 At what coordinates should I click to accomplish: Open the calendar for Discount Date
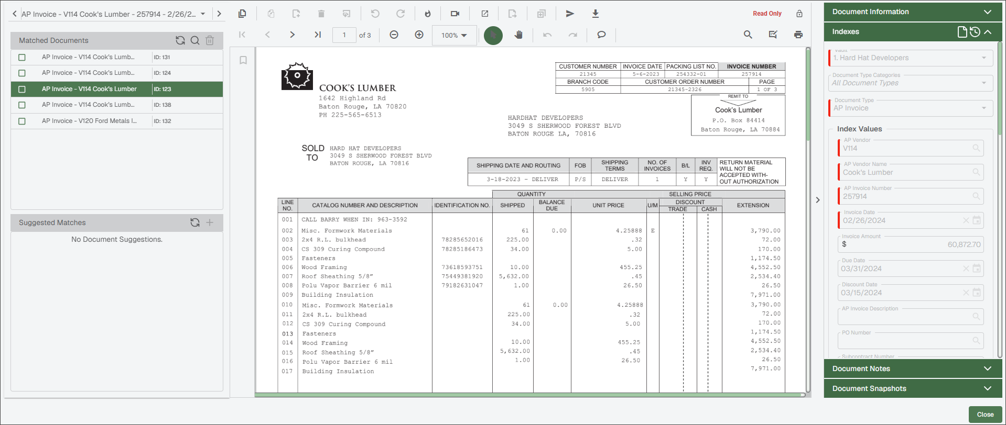click(977, 293)
